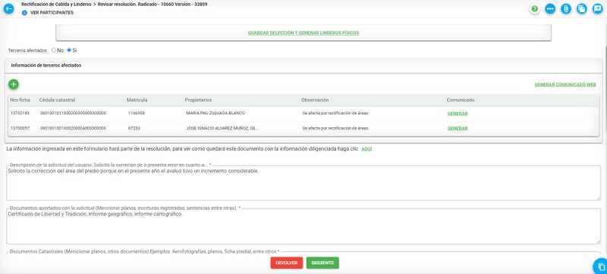The height and width of the screenshot is (274, 607).
Task: Open the attachments paperclip icon
Action: click(566, 8)
